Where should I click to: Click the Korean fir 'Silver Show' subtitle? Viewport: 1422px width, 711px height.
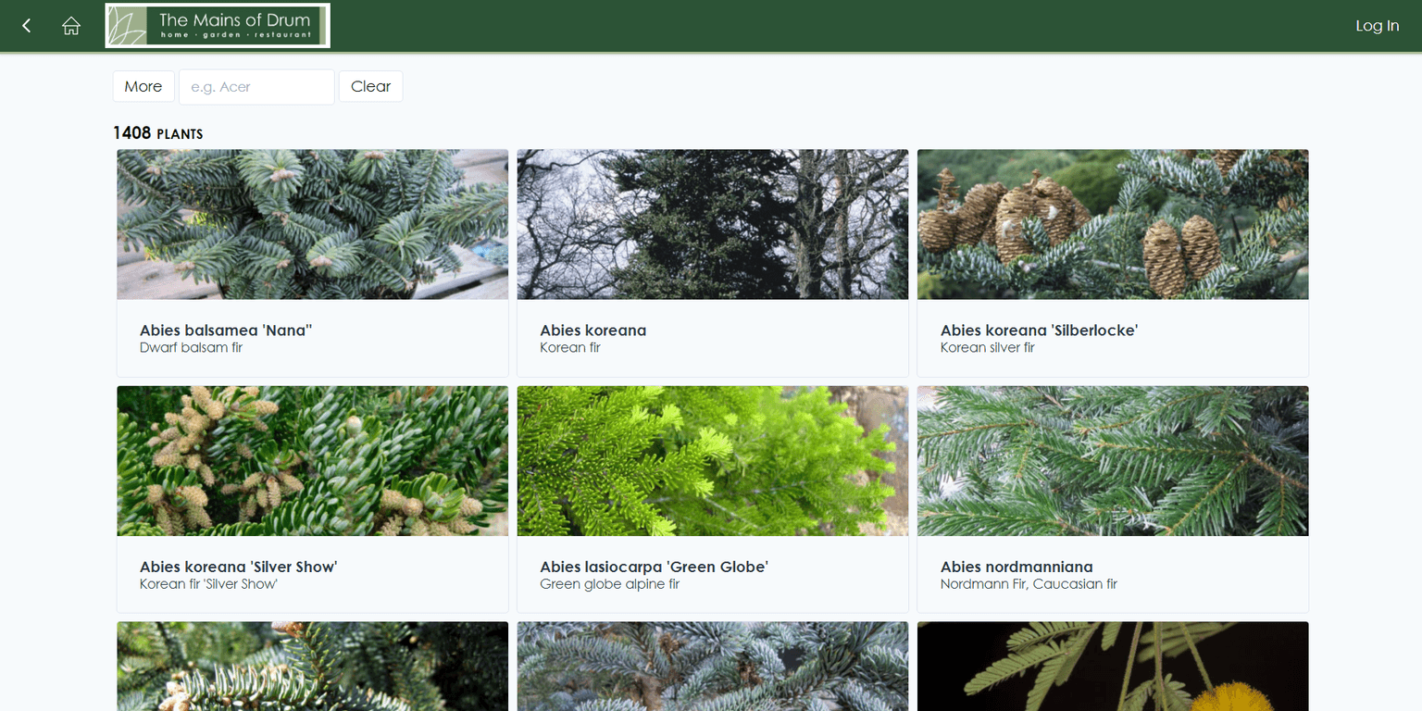click(x=208, y=584)
